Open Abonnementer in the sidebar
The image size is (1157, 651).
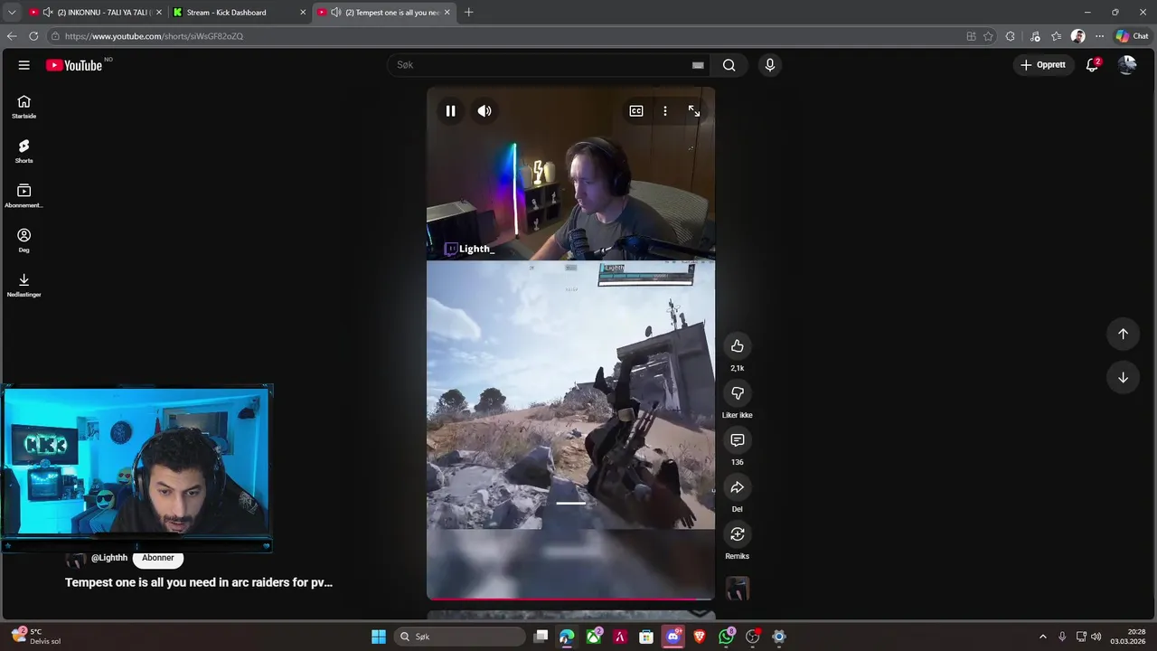tap(24, 195)
